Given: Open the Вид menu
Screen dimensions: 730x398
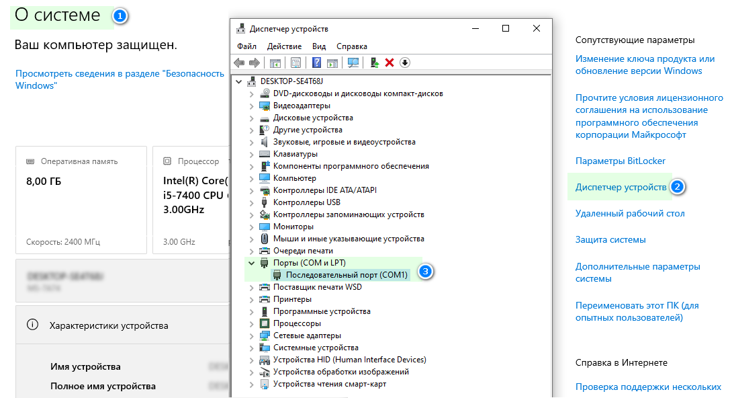Looking at the screenshot, I should 319,46.
